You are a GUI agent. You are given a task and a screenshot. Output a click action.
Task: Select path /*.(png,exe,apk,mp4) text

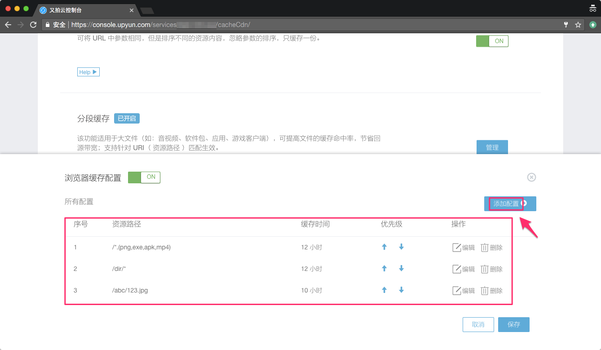coord(141,247)
